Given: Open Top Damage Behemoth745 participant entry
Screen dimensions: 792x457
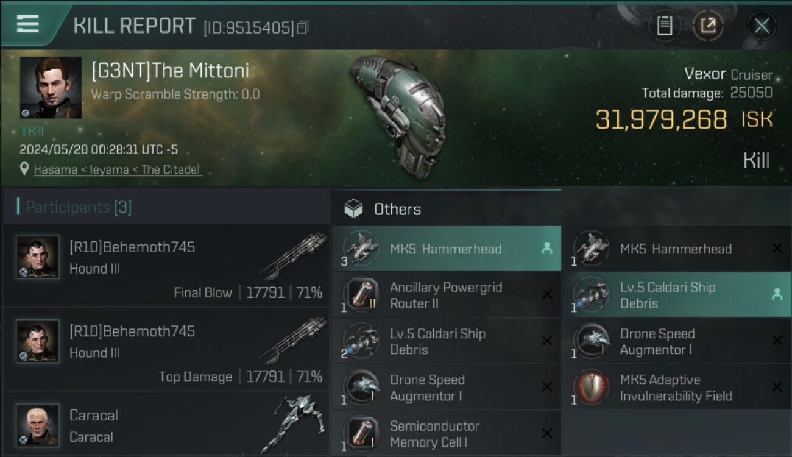Looking at the screenshot, I should [x=166, y=350].
